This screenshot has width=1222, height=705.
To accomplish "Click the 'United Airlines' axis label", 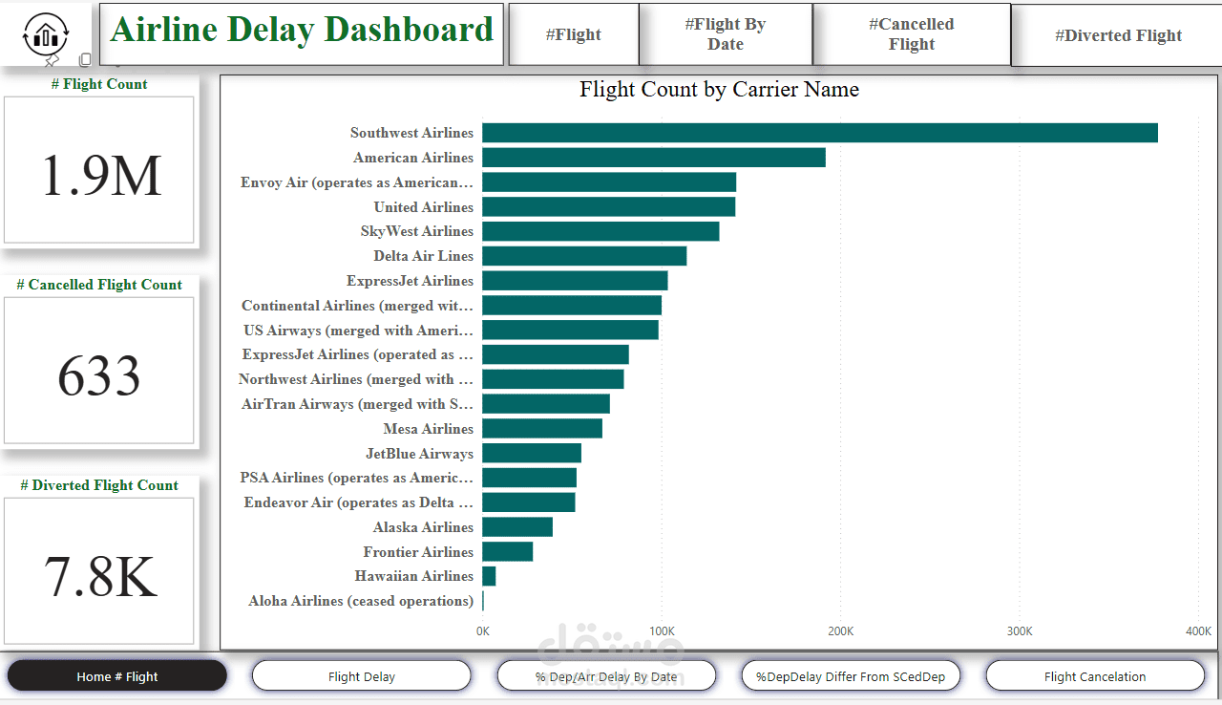I will (x=424, y=207).
